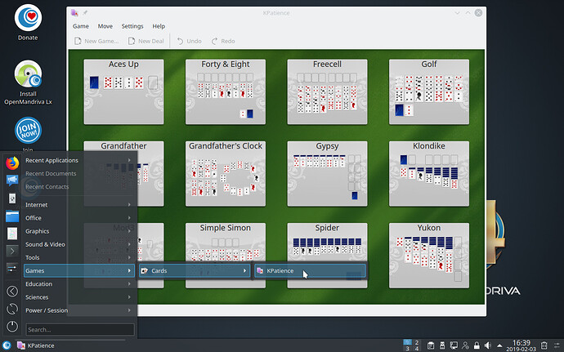564x352 pixels.
Task: Open system settings favorite with sliders icon
Action: pyautogui.click(x=12, y=268)
